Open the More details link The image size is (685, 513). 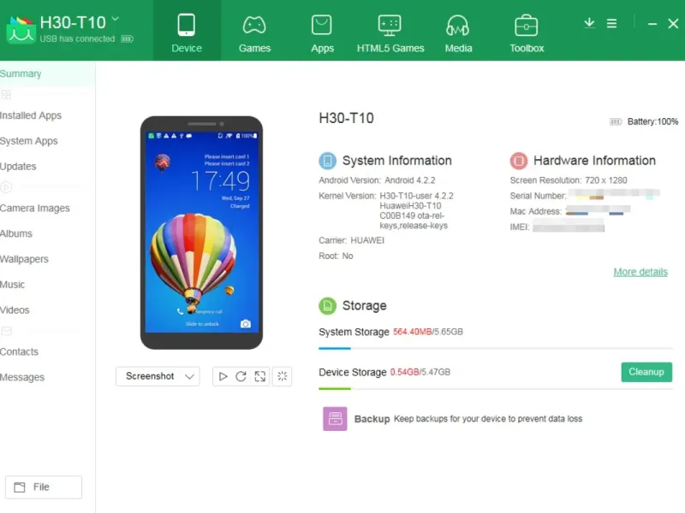(x=640, y=272)
